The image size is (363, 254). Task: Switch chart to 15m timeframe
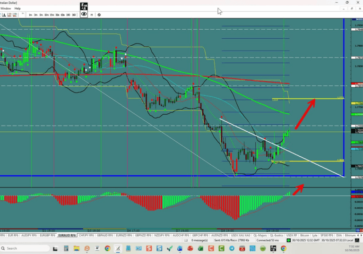(x=52, y=15)
